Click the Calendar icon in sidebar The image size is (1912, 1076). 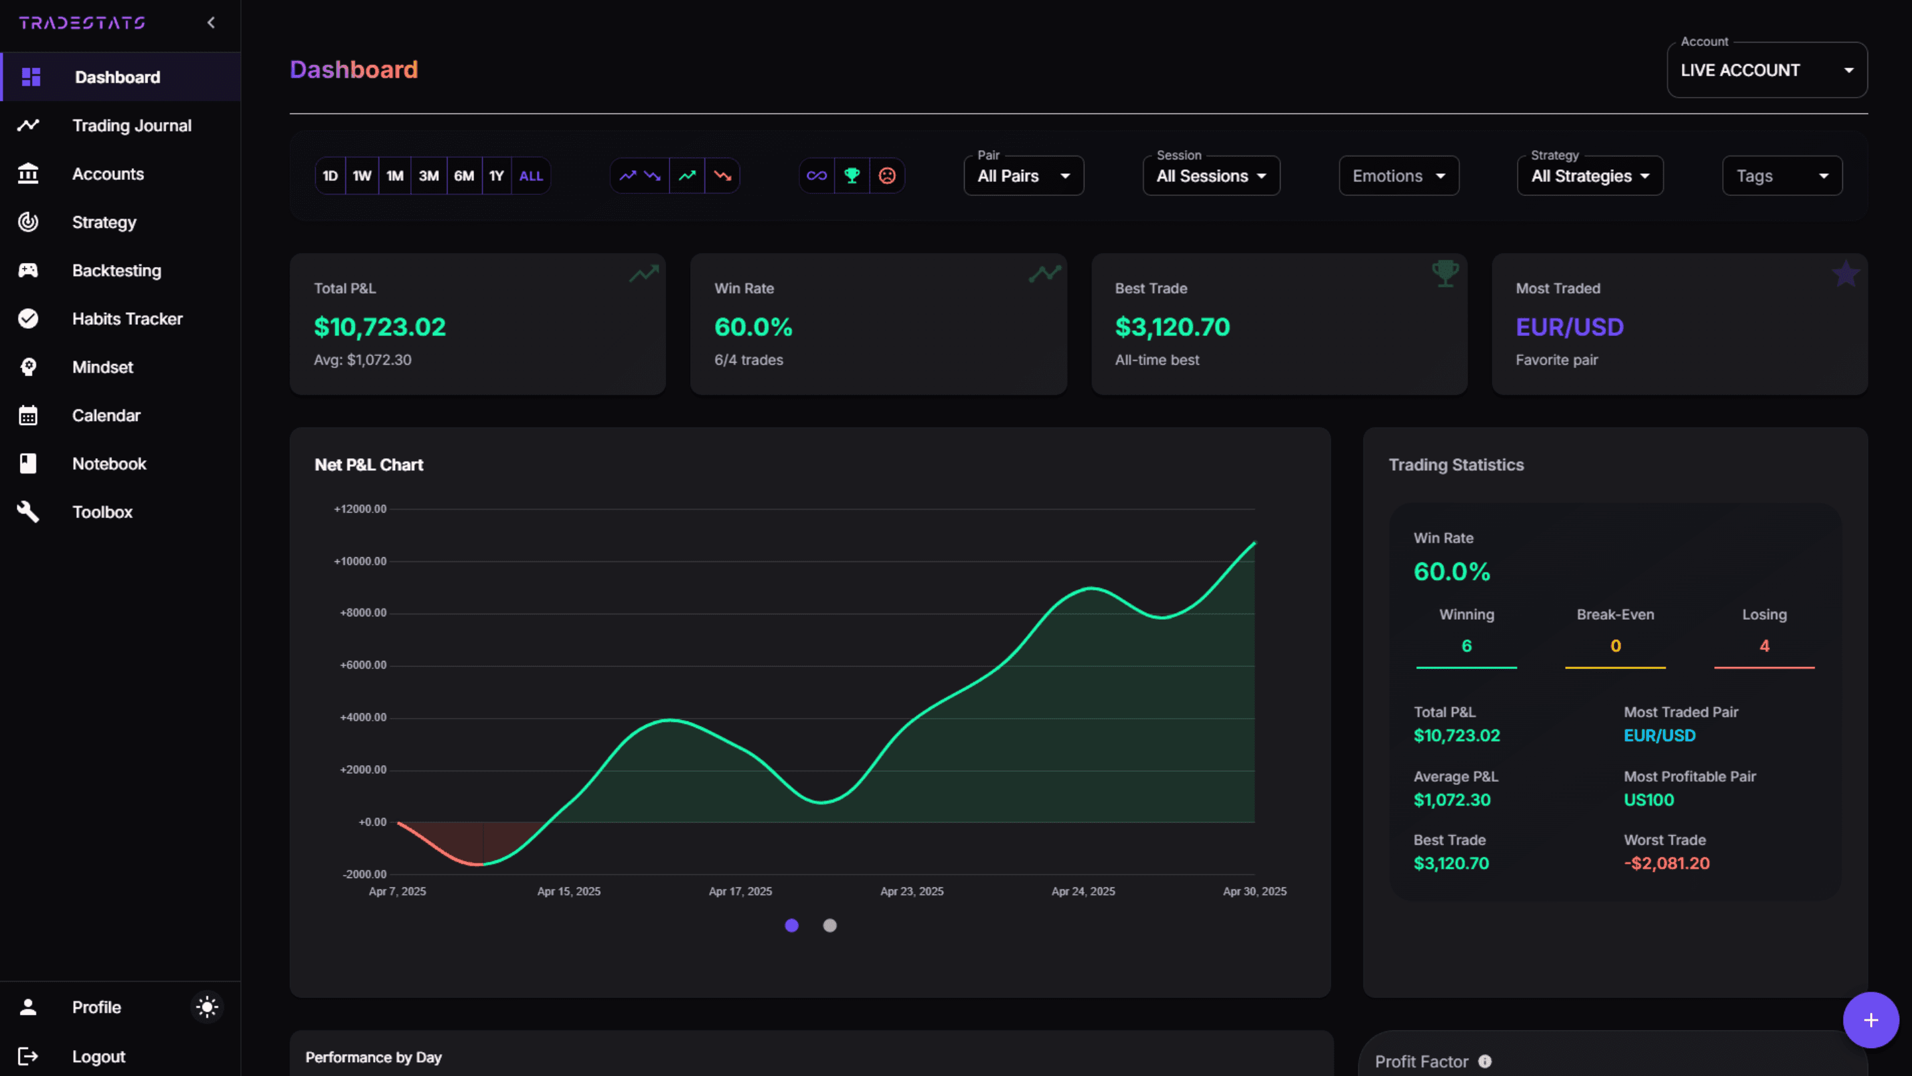point(28,415)
